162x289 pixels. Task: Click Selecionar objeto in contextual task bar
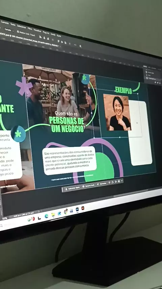pos(73,188)
